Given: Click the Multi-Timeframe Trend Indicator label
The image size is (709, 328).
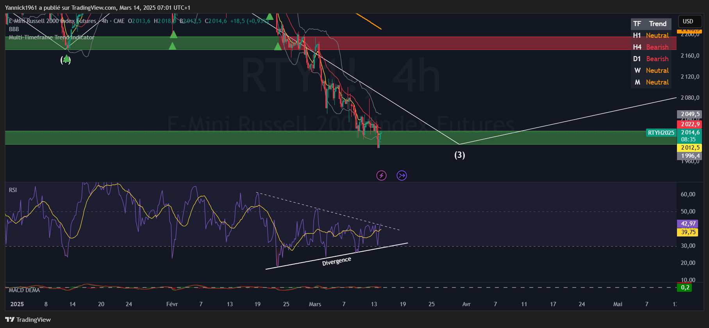Looking at the screenshot, I should click(x=52, y=37).
